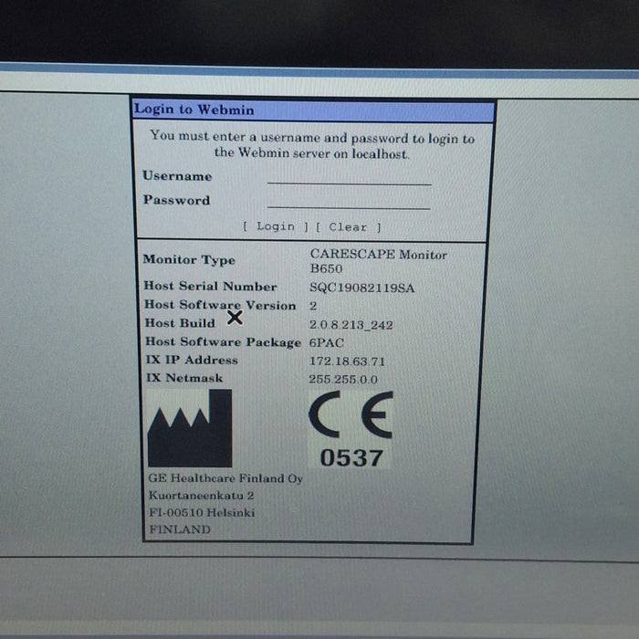Select the Username label
The width and height of the screenshot is (639, 639).
point(177,176)
